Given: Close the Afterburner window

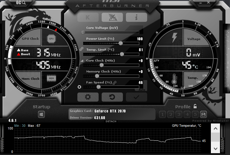Looking at the screenshot, I should pyautogui.click(x=208, y=2).
